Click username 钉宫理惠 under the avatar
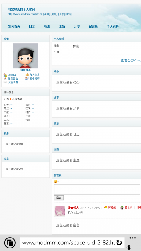This screenshot has height=251, width=141. (26, 70)
